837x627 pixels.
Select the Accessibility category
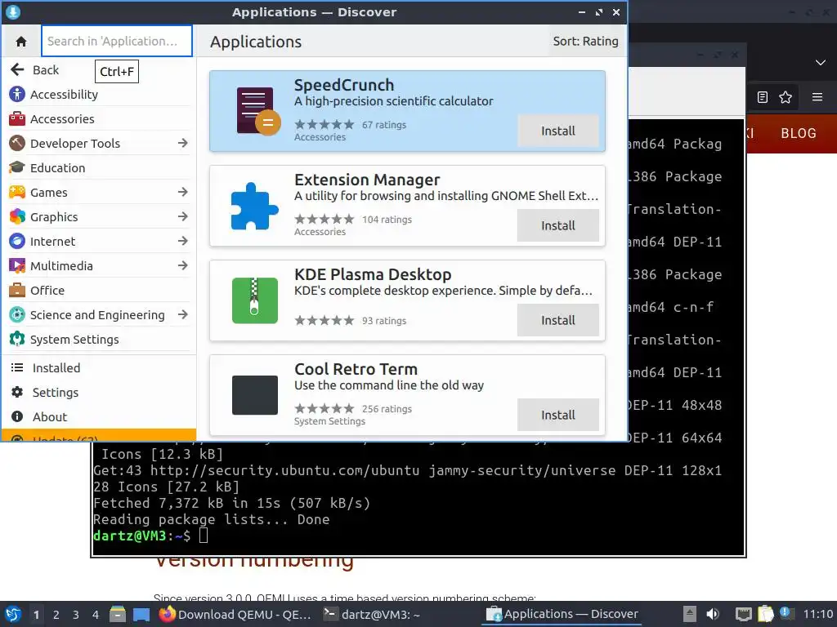tap(99, 95)
